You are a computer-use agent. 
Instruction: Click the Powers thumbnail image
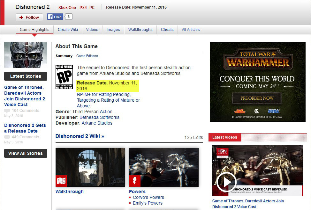164,167
